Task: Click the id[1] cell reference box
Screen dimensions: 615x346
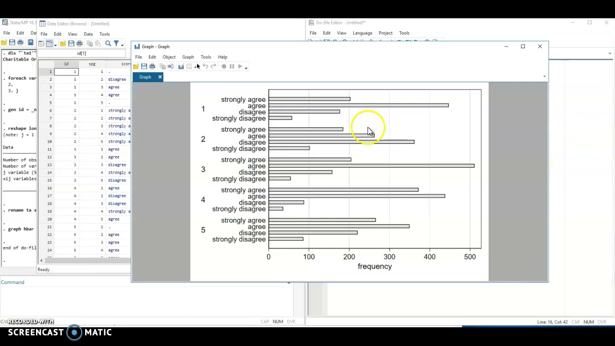Action: [x=82, y=53]
